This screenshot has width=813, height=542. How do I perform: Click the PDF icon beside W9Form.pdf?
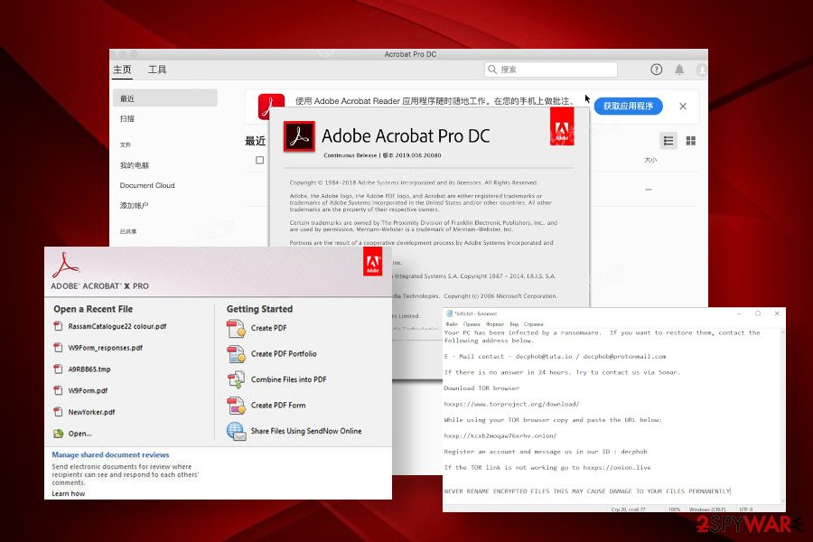[58, 390]
